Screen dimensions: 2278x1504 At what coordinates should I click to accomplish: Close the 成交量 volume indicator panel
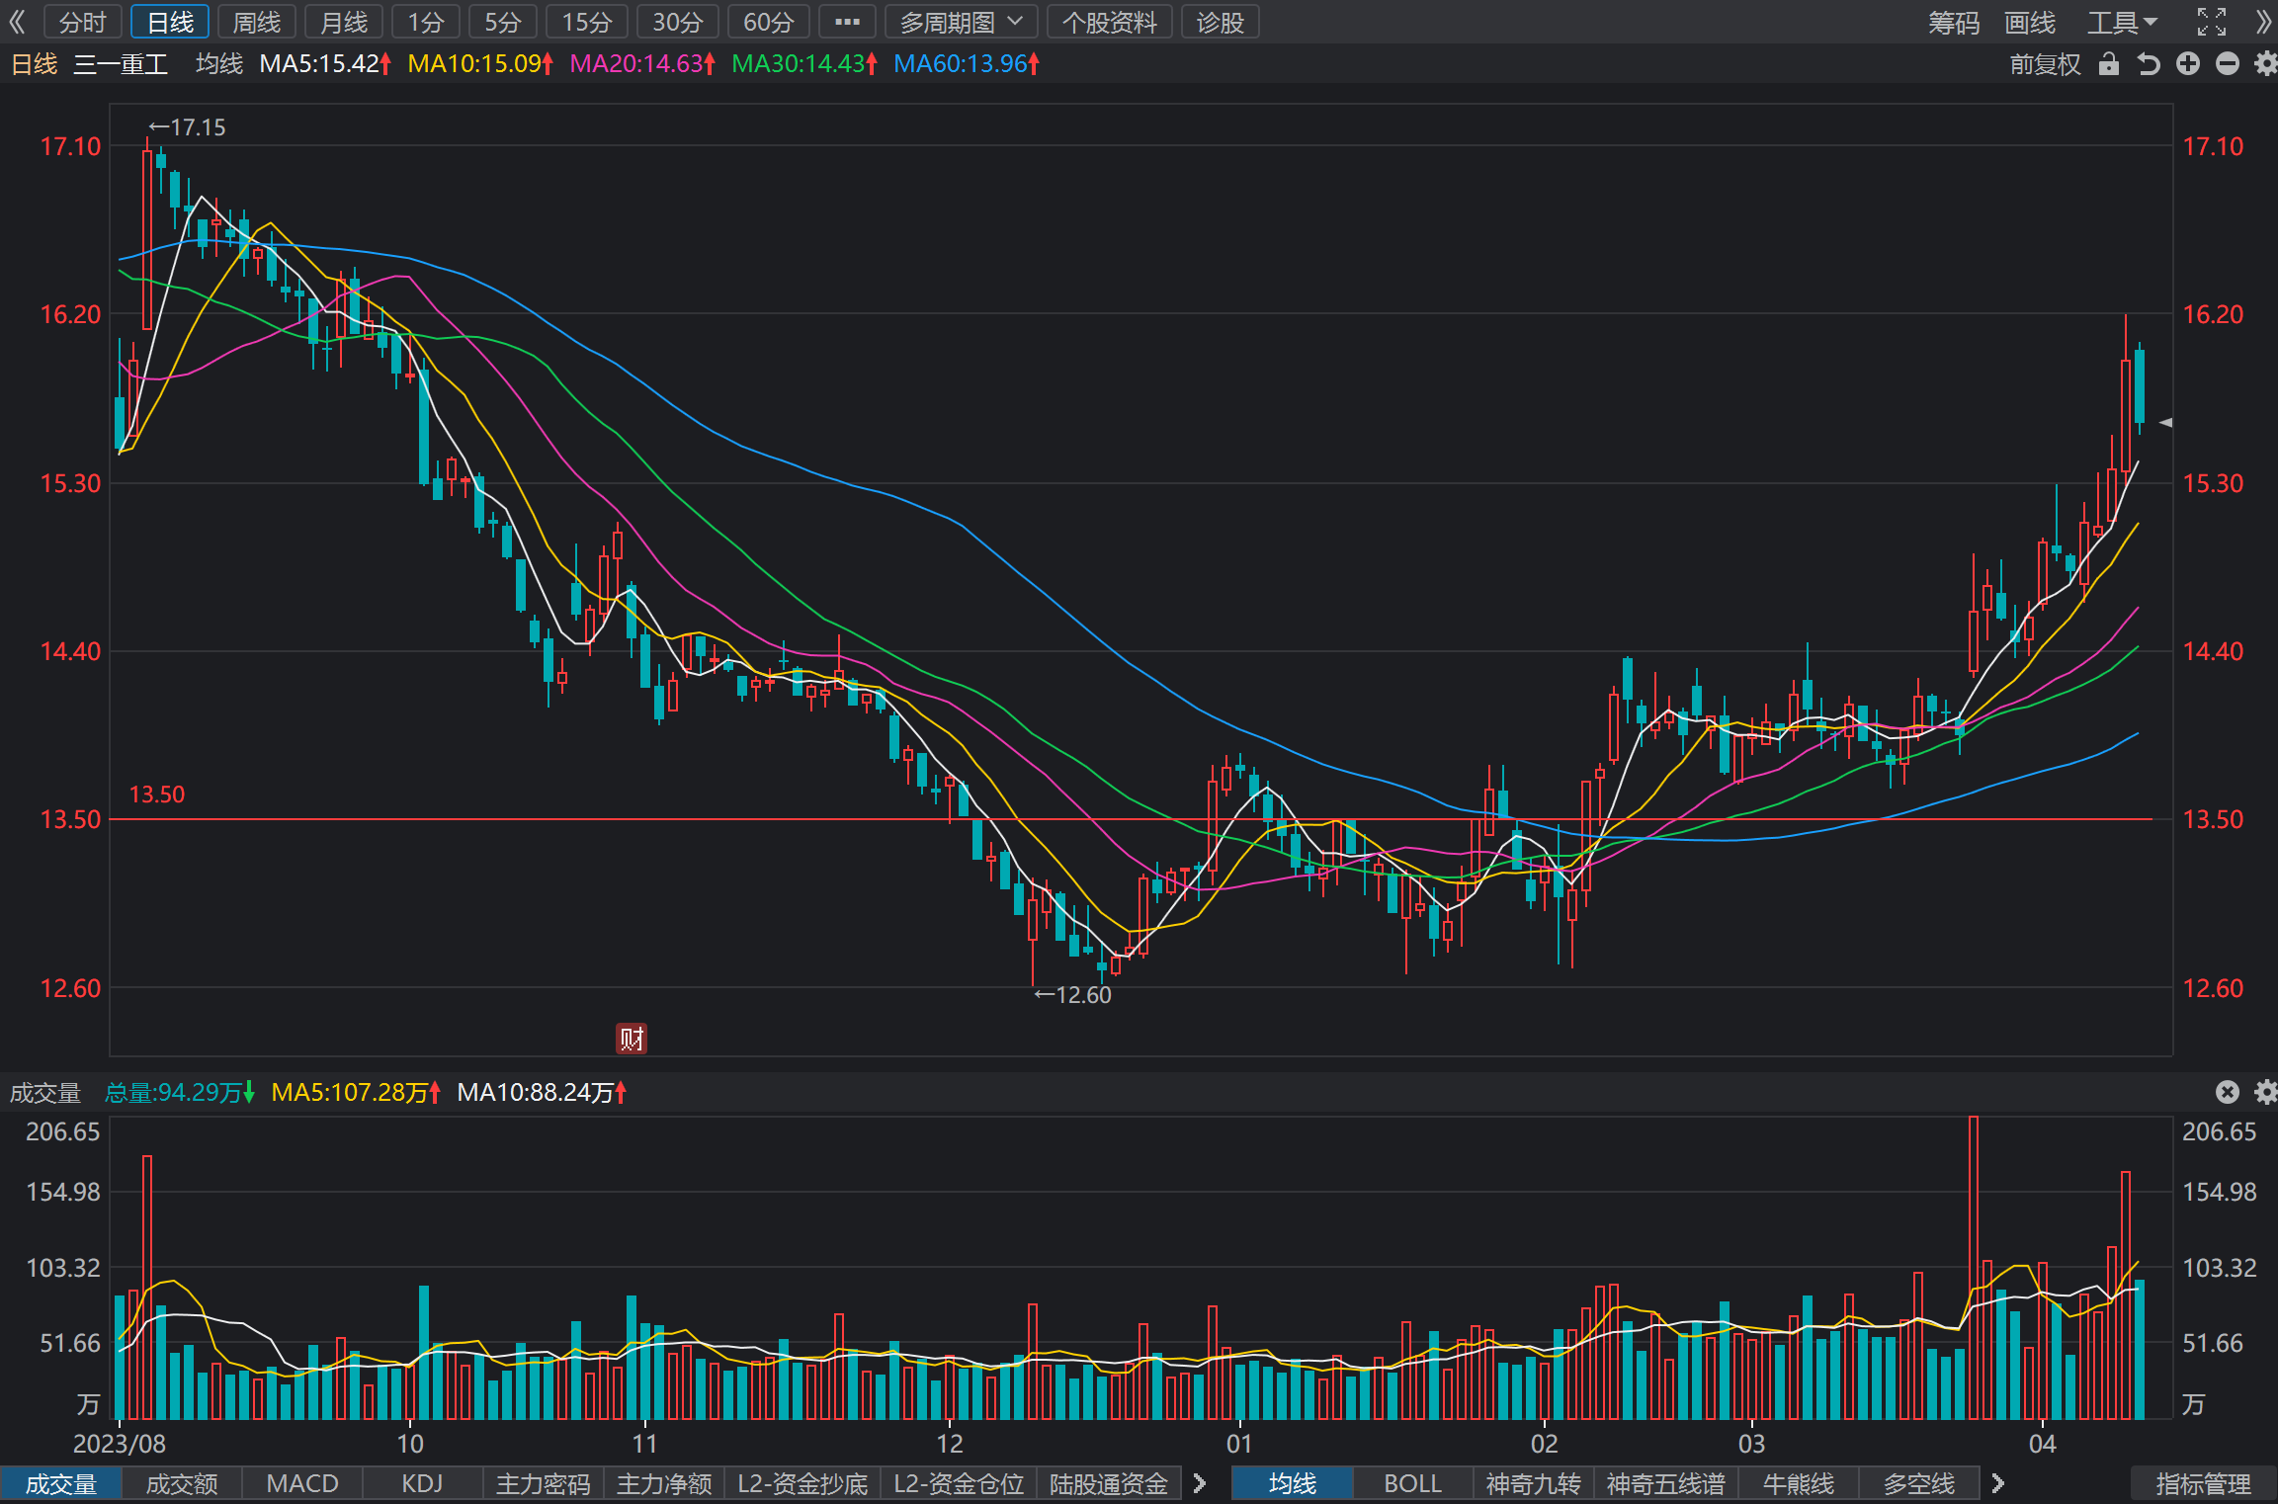click(x=2227, y=1092)
